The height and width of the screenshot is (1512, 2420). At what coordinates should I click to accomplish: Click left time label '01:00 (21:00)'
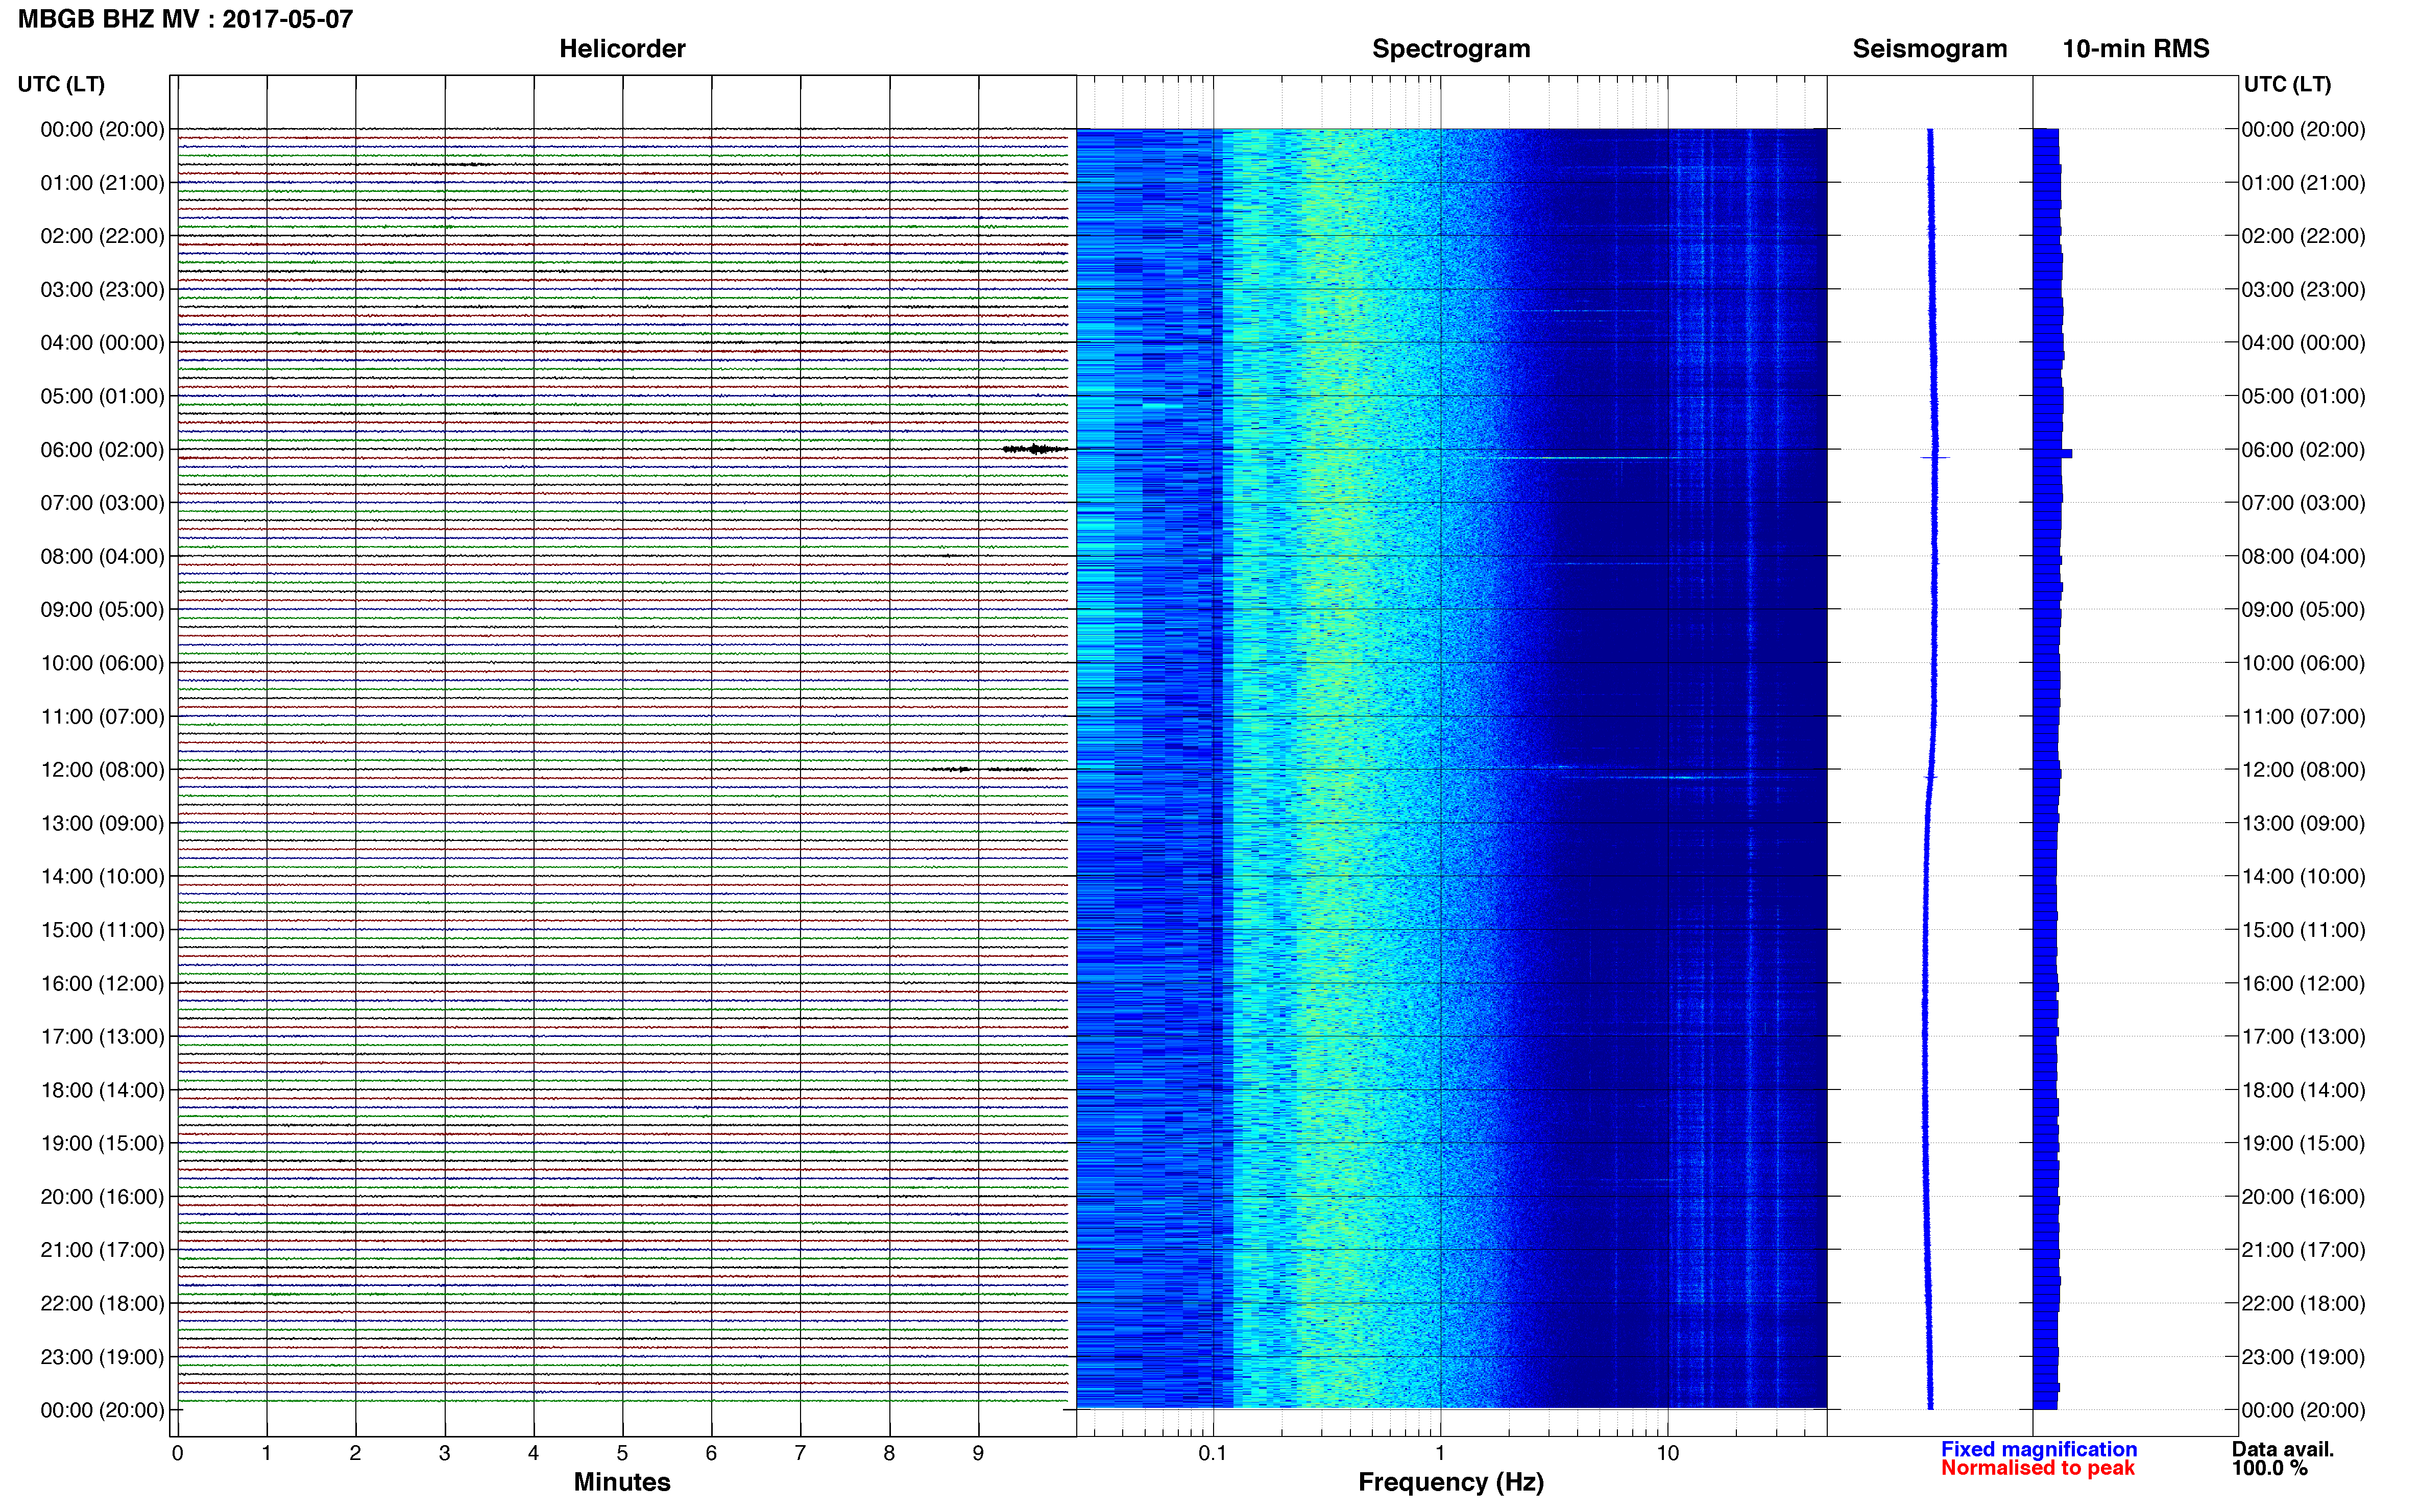(x=102, y=183)
